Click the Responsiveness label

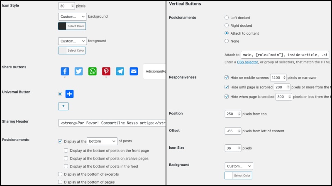(x=183, y=77)
